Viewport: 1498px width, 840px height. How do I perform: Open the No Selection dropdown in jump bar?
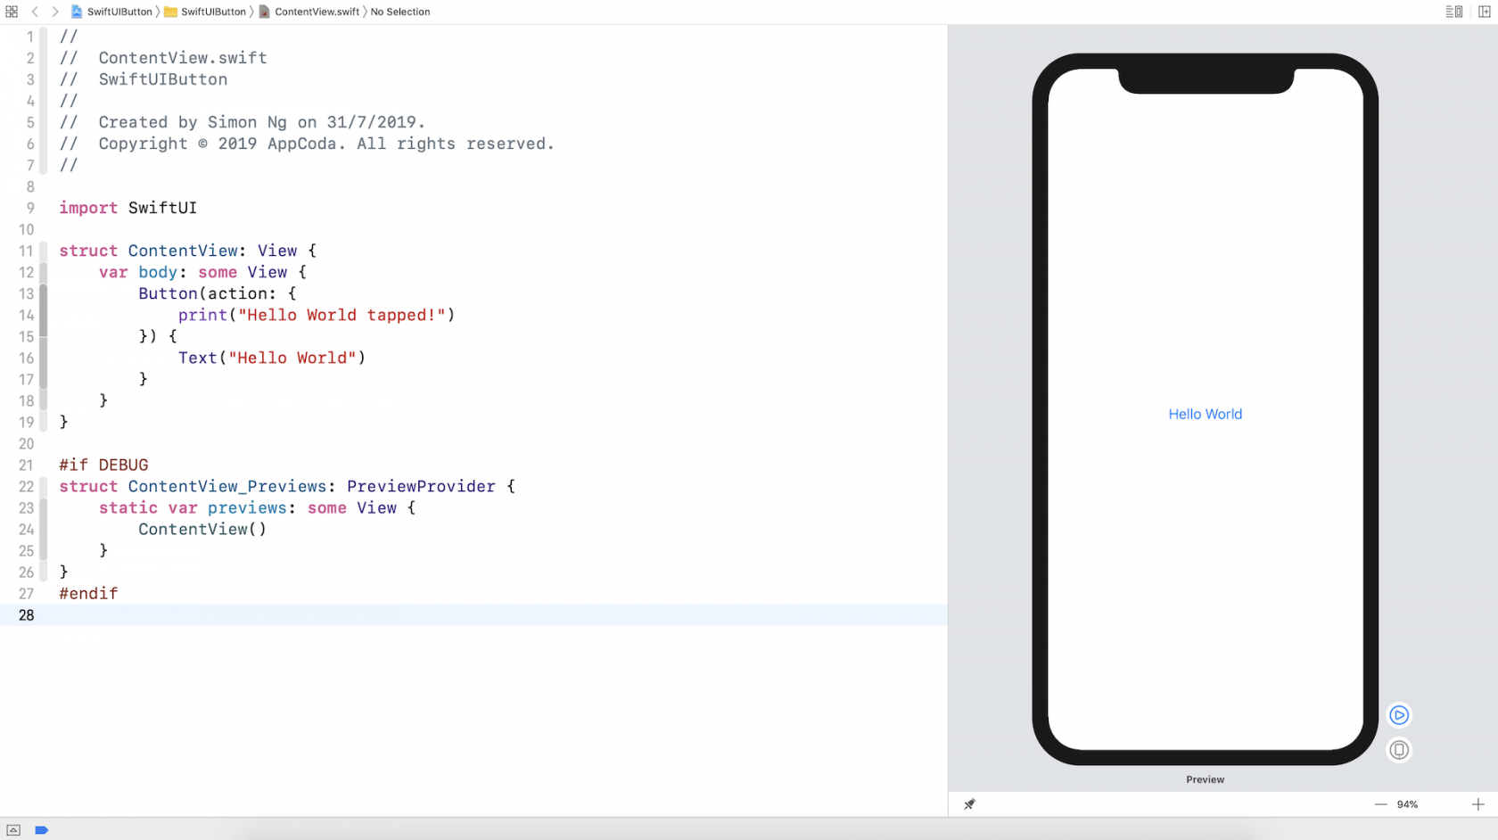399,12
